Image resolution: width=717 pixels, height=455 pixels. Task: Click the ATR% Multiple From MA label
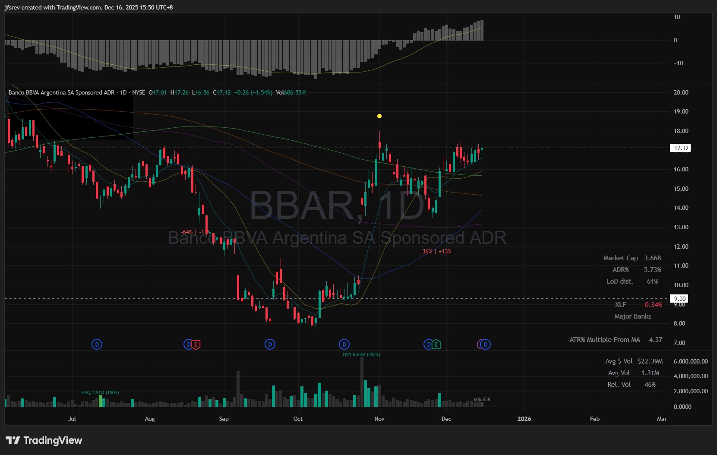[x=605, y=340]
